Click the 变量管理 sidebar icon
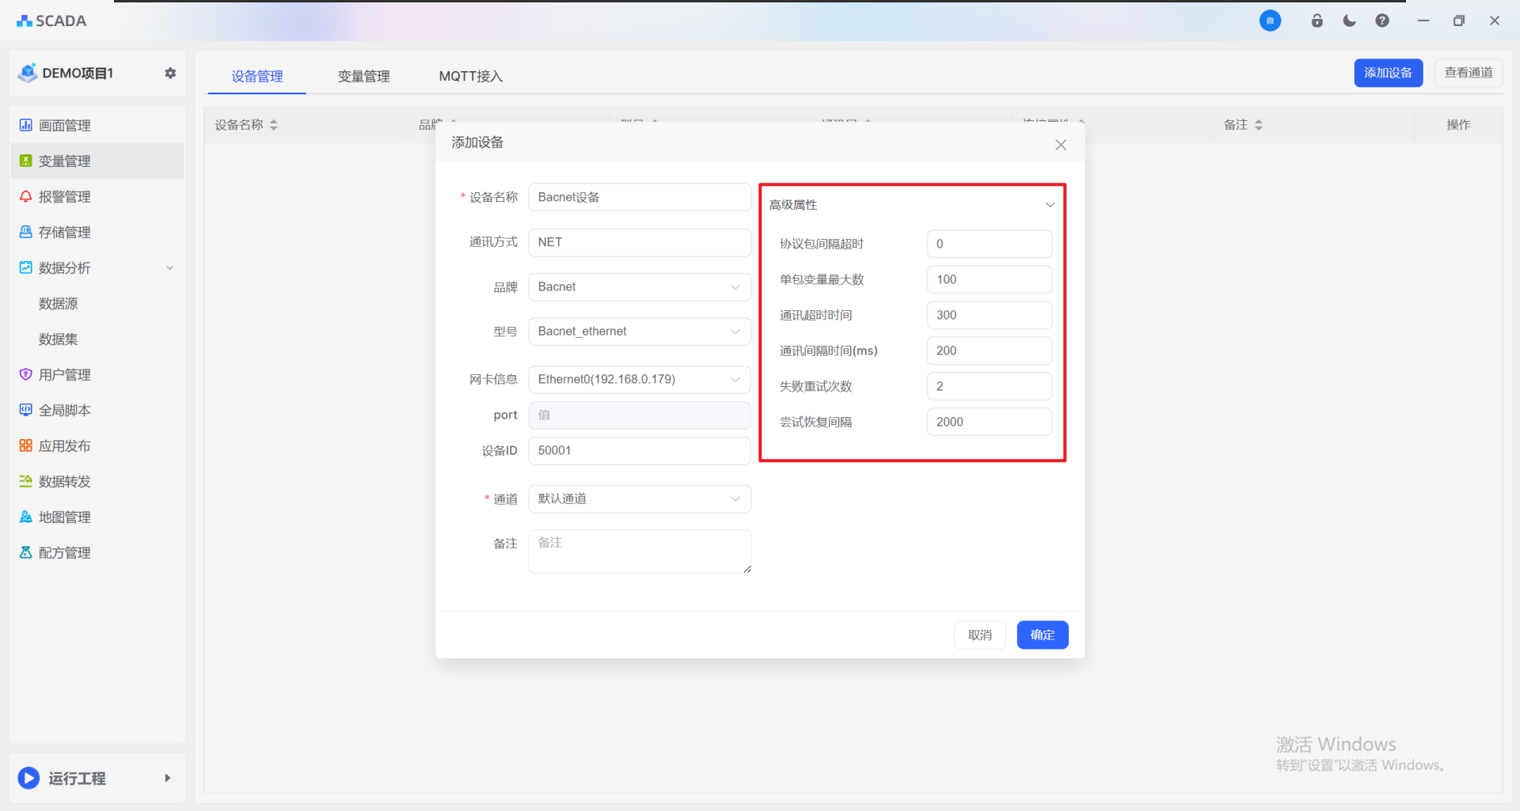This screenshot has width=1520, height=811. click(x=26, y=161)
